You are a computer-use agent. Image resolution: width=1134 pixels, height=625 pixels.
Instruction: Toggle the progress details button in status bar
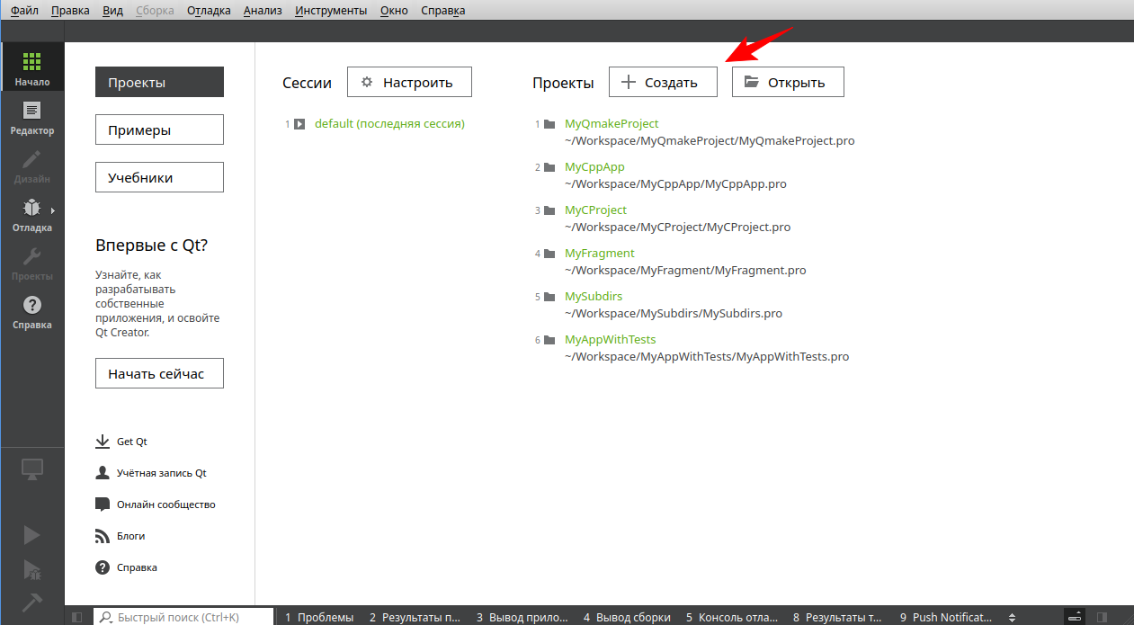(x=1075, y=617)
